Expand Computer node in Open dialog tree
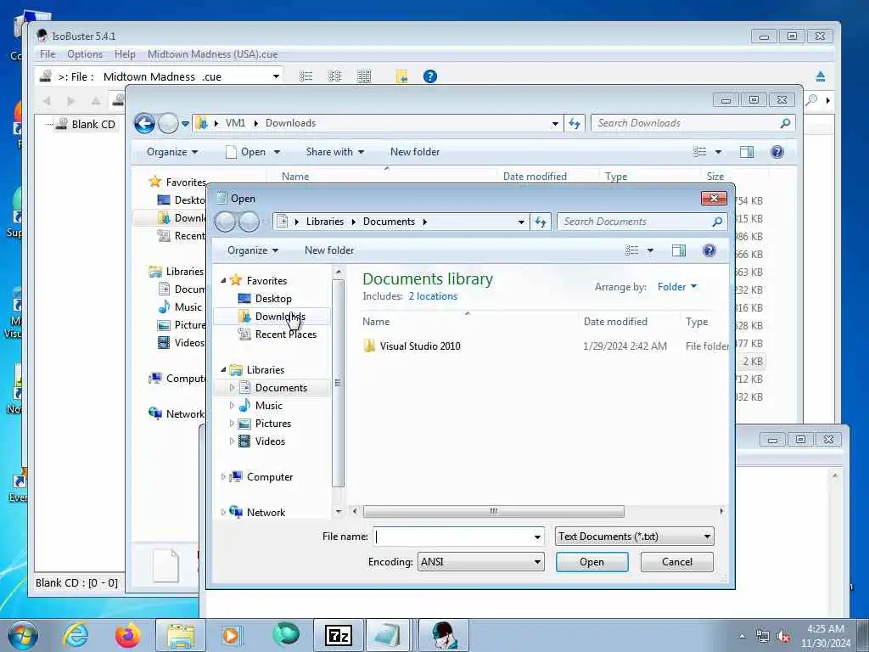The height and width of the screenshot is (652, 869). pyautogui.click(x=223, y=477)
